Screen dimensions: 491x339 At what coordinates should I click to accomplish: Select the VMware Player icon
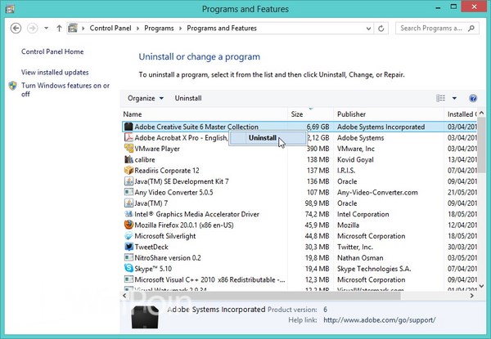tap(128, 149)
